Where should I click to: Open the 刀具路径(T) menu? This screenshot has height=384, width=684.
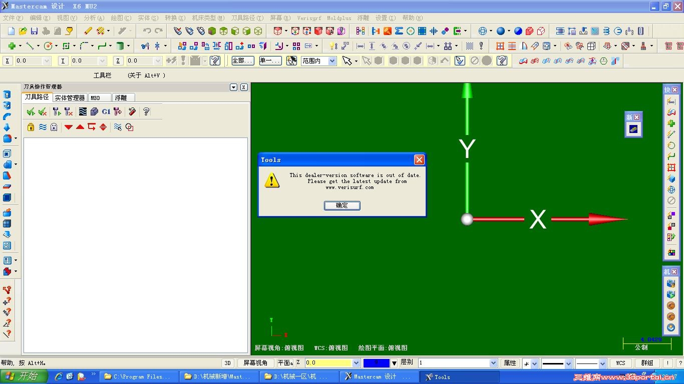tap(247, 18)
